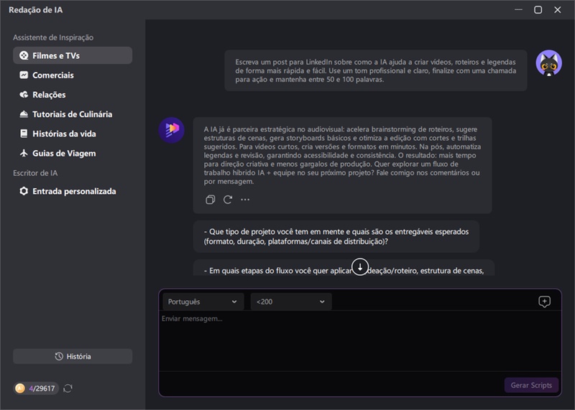
Task: Click the icon beside Relações
Action: click(24, 95)
